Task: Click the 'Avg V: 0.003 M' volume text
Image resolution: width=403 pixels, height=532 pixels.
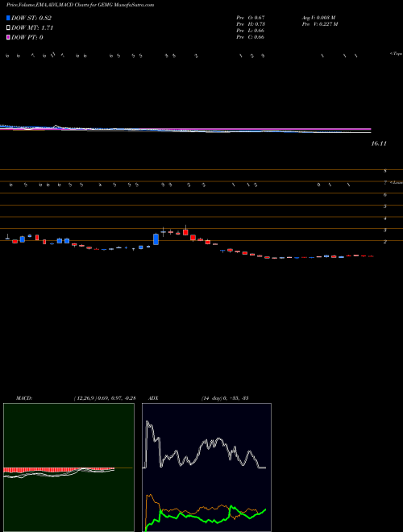Action: point(319,18)
